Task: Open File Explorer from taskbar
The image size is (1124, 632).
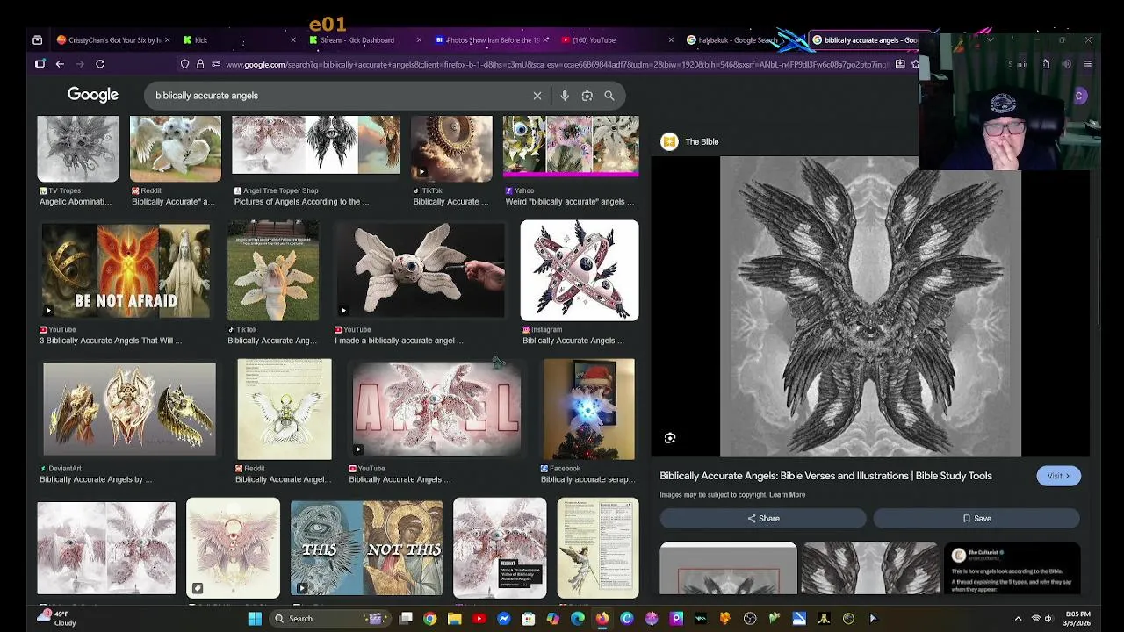Action: [x=454, y=618]
